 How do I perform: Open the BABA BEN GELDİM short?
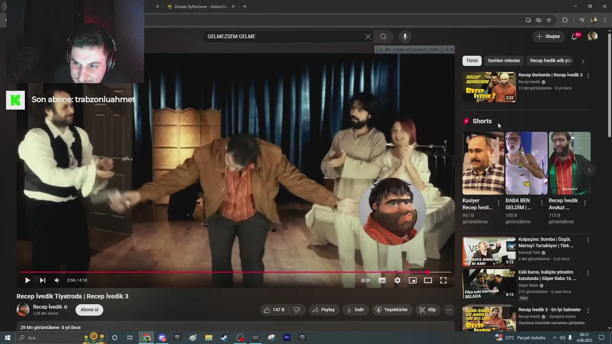[x=526, y=163]
